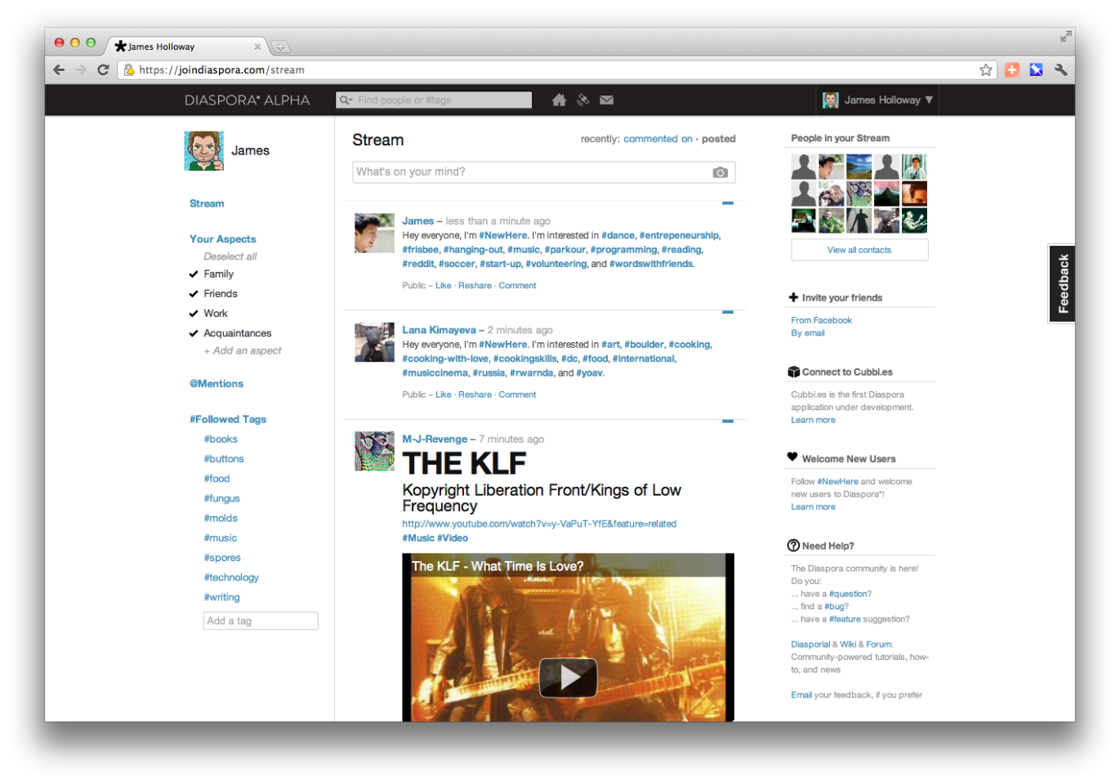Click the Add a tag field

pyautogui.click(x=261, y=621)
